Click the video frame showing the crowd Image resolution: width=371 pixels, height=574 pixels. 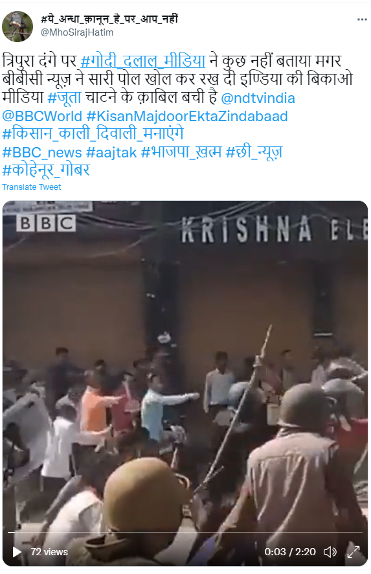[185, 366]
